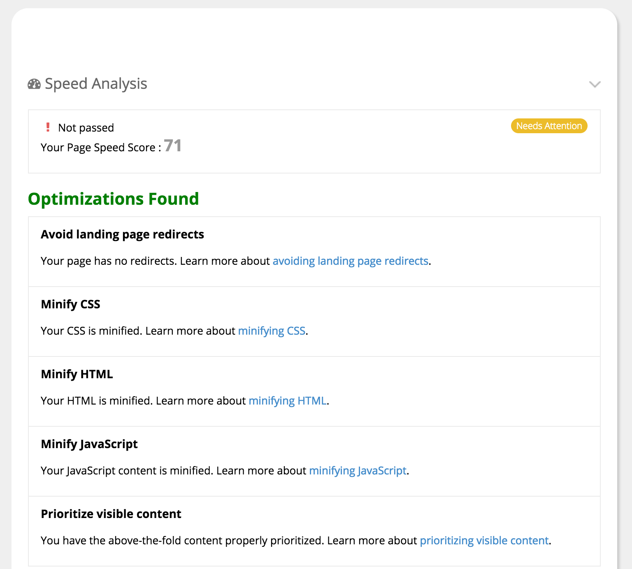This screenshot has height=569, width=632.
Task: Select the Optimizations Found heading
Action: point(114,199)
